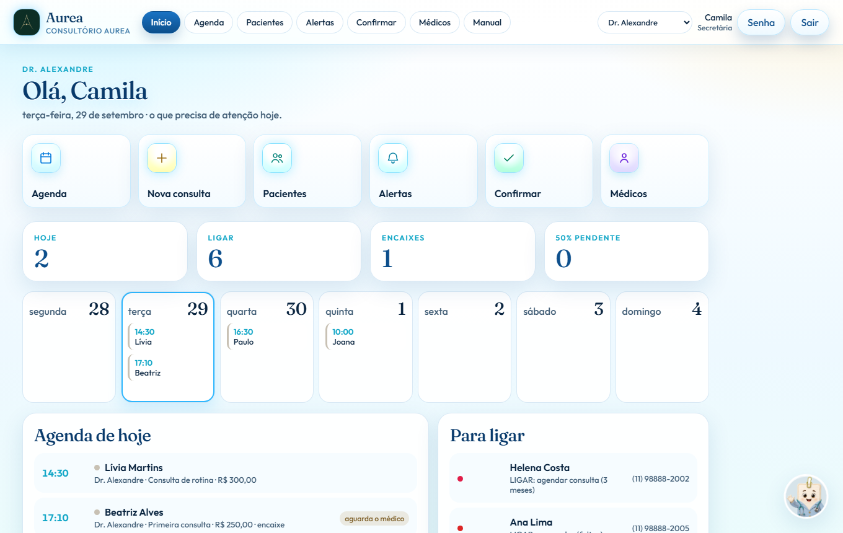Click the Senha button
Viewport: 843px width, 533px height.
(761, 22)
